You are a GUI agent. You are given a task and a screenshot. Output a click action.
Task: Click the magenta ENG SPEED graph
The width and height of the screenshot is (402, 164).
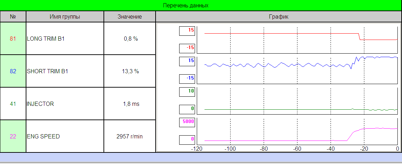coord(297,131)
